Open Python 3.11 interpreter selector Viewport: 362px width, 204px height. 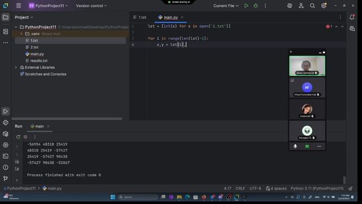tap(317, 189)
